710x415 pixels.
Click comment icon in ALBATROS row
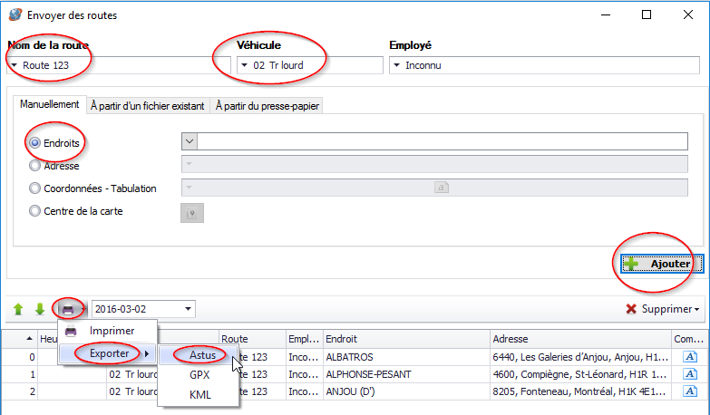[689, 357]
